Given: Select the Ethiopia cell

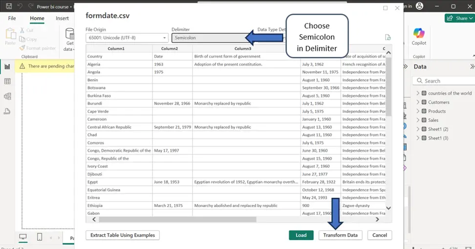Looking at the screenshot, I should pos(119,206).
